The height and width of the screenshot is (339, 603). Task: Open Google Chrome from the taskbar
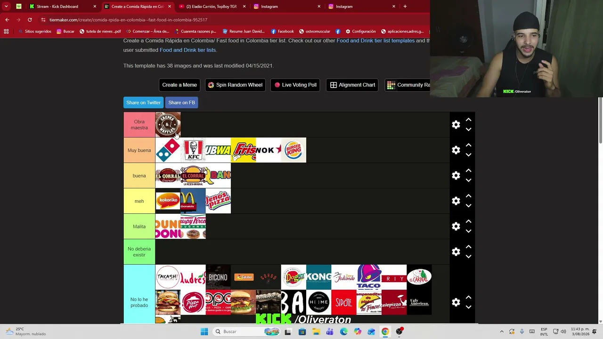click(385, 331)
